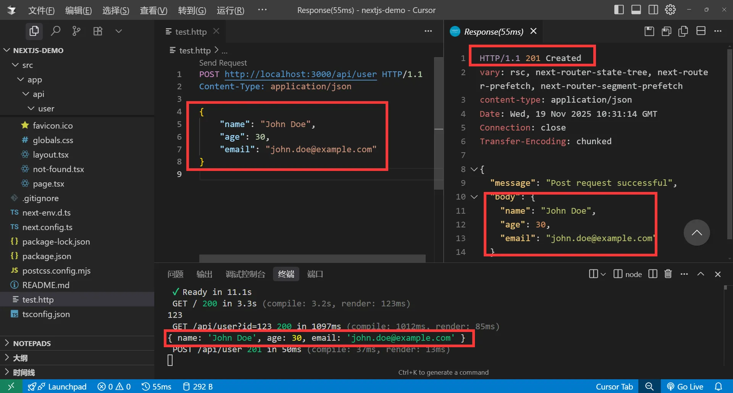Open the Source Control view
The height and width of the screenshot is (393, 733).
pos(76,31)
